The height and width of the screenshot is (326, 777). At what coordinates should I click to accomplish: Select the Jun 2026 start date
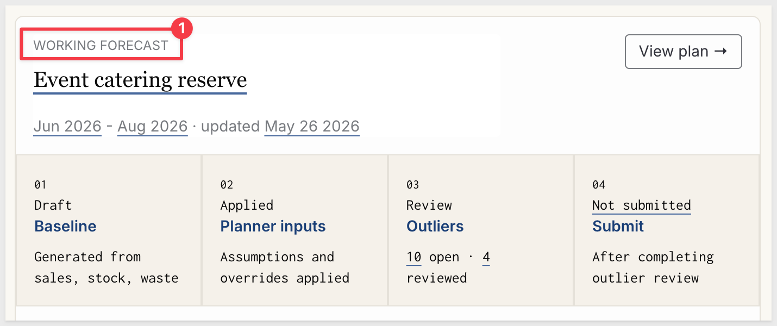(67, 127)
